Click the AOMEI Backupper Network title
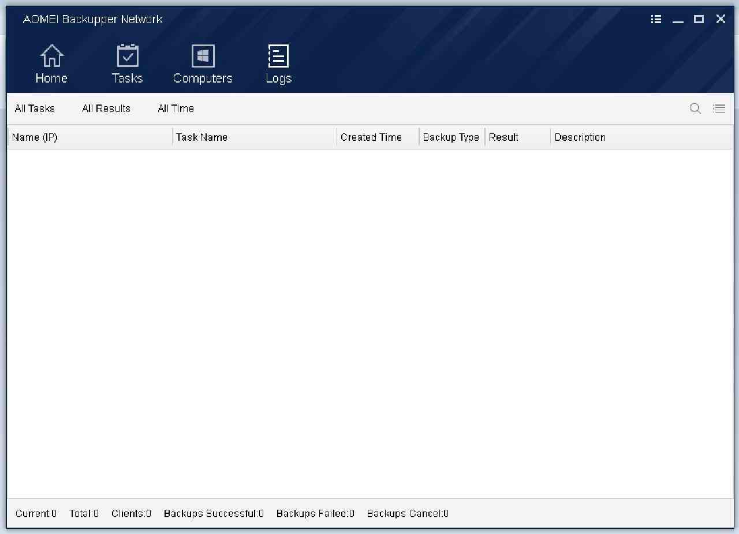Viewport: 739px width, 534px height. 92,19
